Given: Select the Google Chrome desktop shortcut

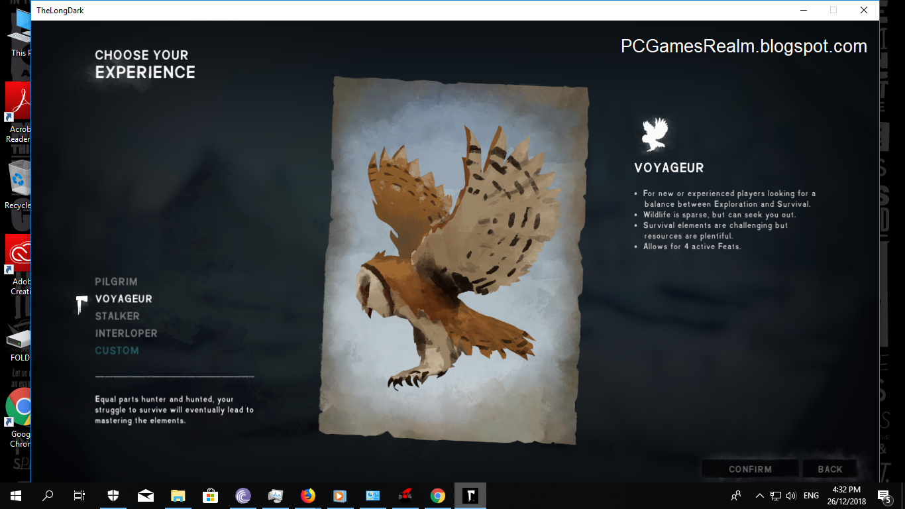Looking at the screenshot, I should 19,418.
